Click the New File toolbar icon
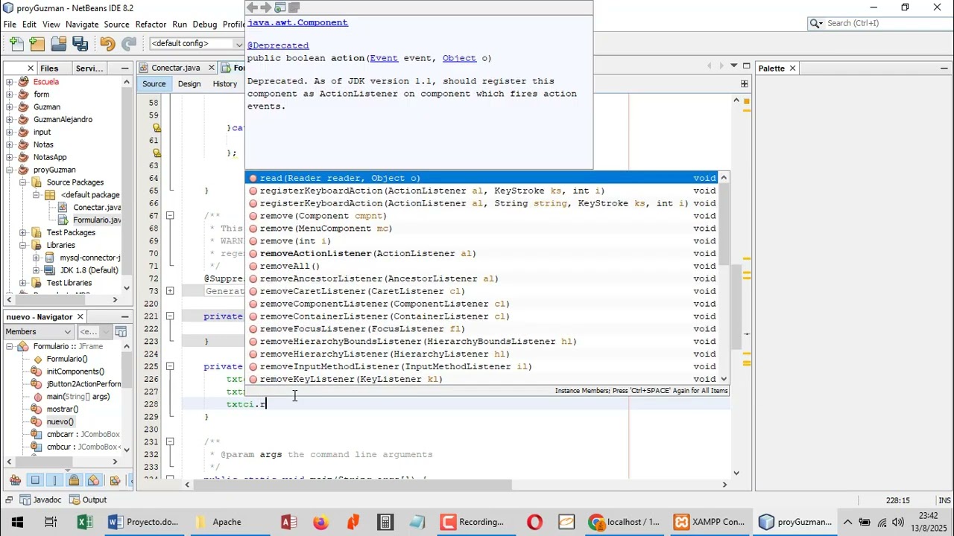 [x=16, y=44]
